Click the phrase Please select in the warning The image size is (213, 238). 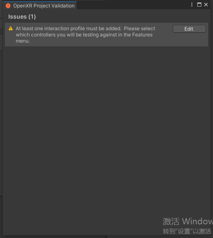pos(139,29)
